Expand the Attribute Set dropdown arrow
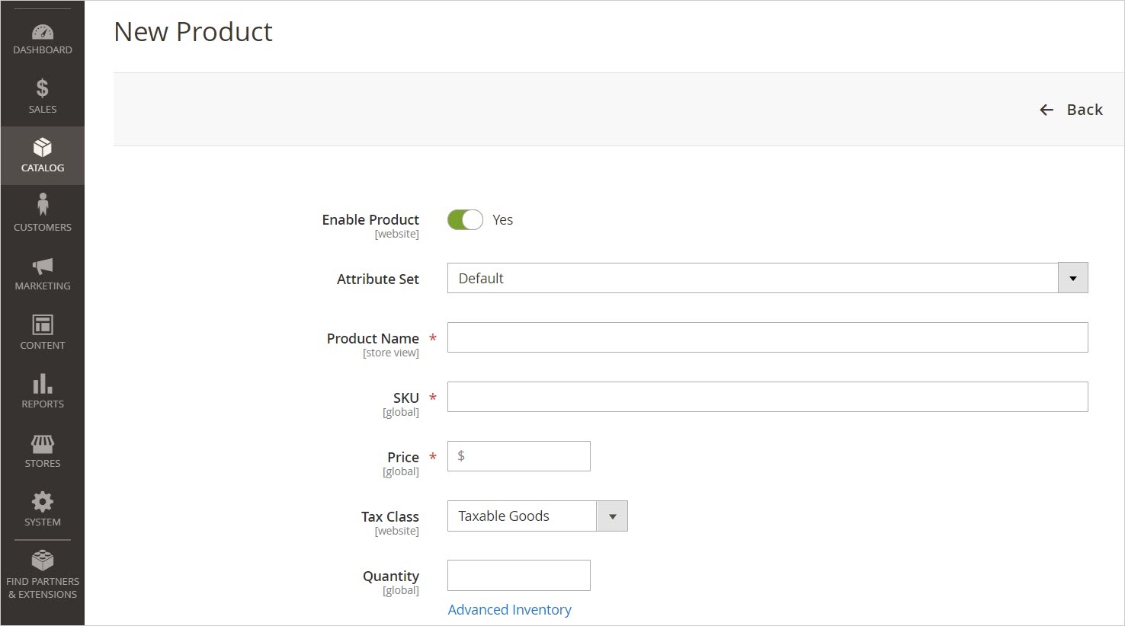 tap(1072, 278)
